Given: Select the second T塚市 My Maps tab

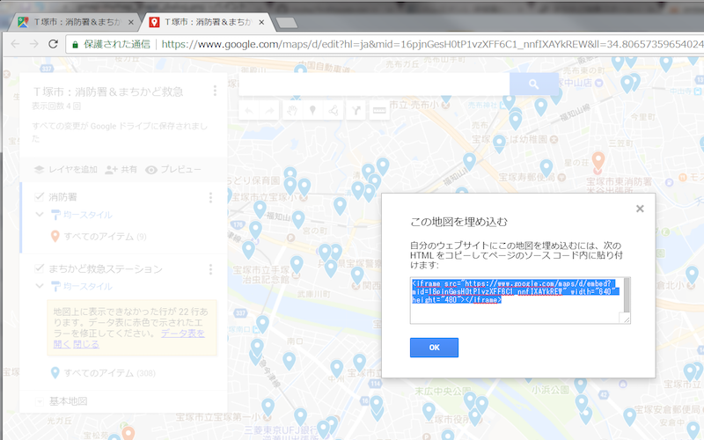Looking at the screenshot, I should [206, 22].
